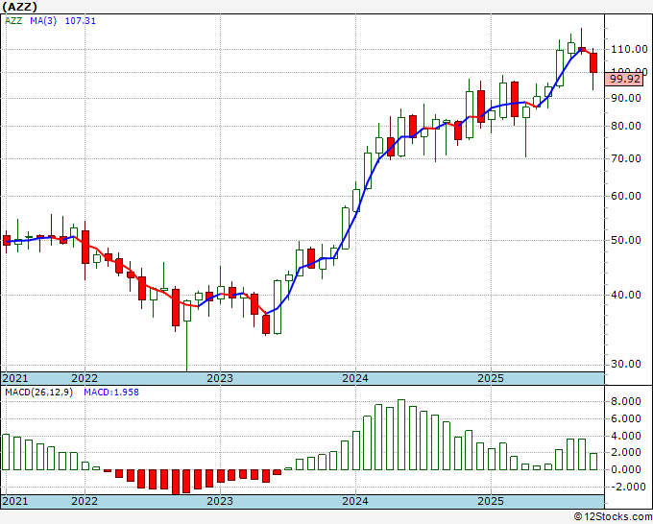The width and height of the screenshot is (653, 524).
Task: Select the AZZ legend label
Action: point(13,21)
